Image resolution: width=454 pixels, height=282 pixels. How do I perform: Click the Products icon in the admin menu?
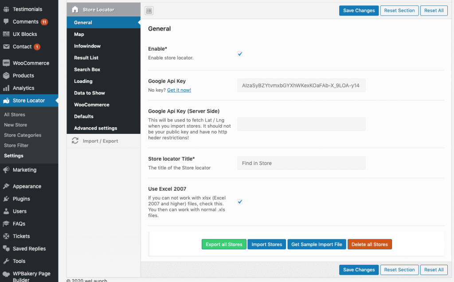pyautogui.click(x=6, y=75)
